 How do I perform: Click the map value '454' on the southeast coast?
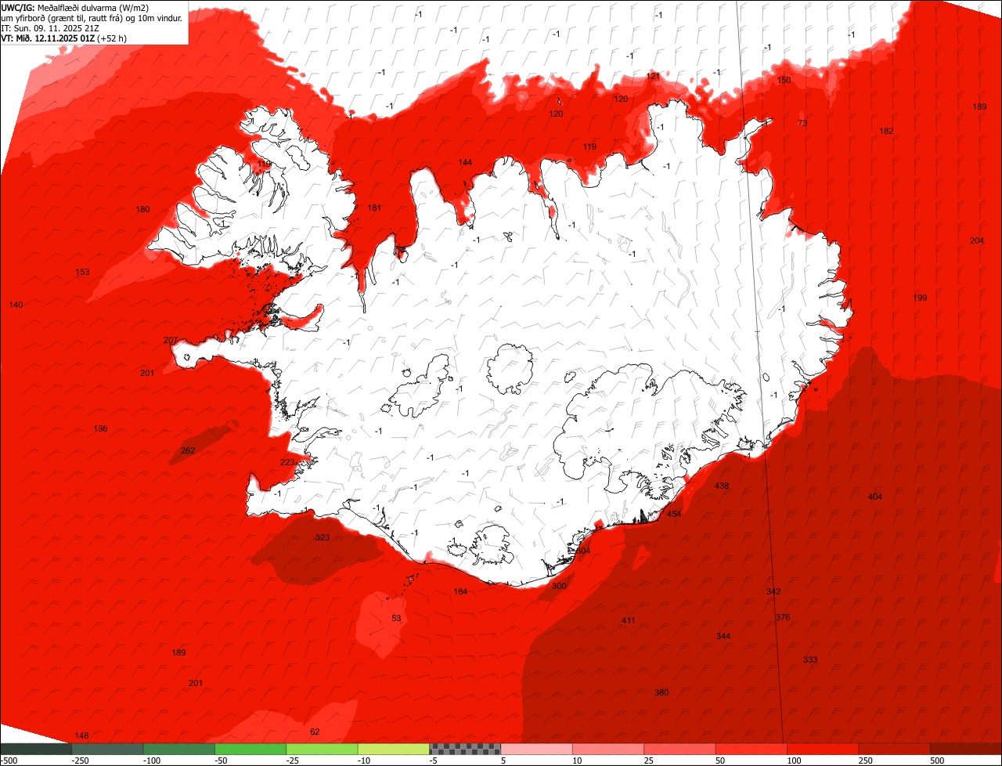(x=674, y=514)
